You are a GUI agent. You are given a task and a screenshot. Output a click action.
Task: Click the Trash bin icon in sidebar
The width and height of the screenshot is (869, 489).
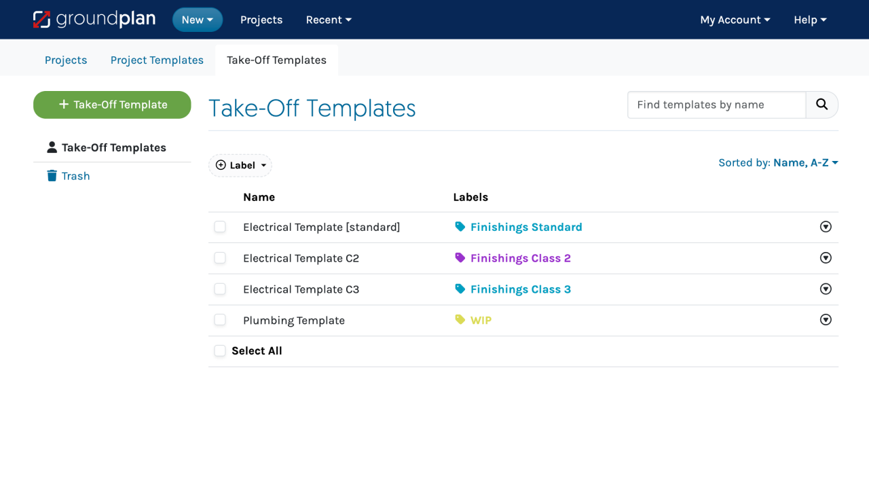click(x=52, y=176)
